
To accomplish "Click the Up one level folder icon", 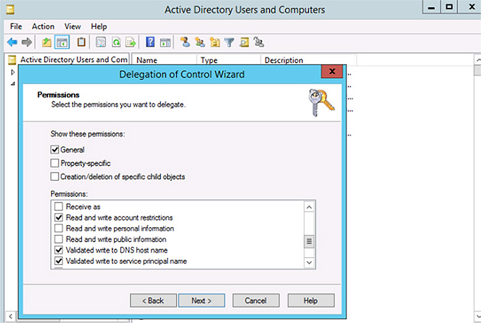I will (47, 42).
